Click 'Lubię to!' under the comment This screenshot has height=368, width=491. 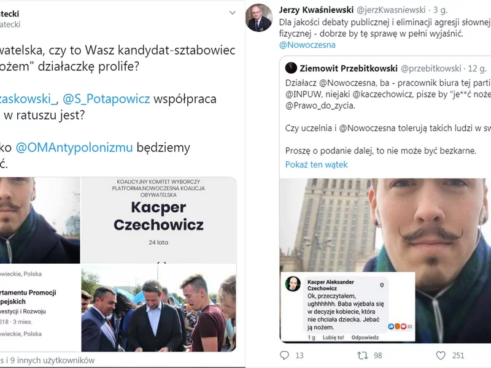[333, 337]
